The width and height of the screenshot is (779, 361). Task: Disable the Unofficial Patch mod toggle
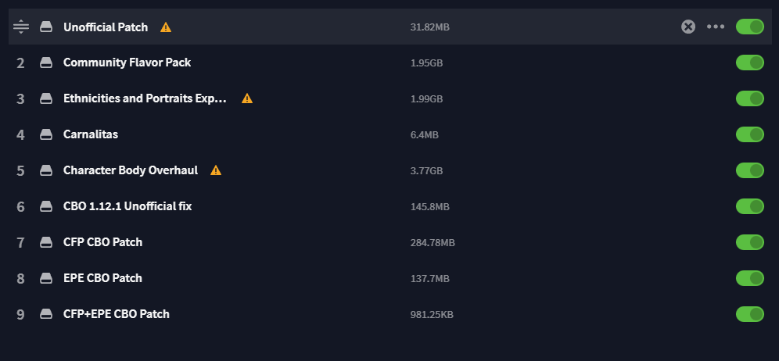tap(749, 27)
